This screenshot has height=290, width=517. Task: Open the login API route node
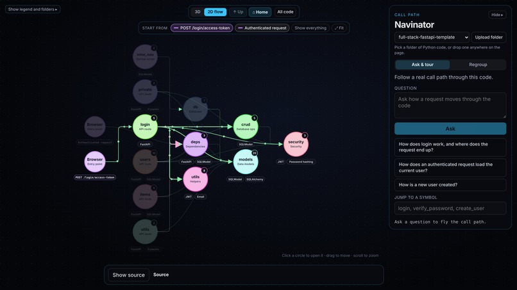tap(145, 127)
